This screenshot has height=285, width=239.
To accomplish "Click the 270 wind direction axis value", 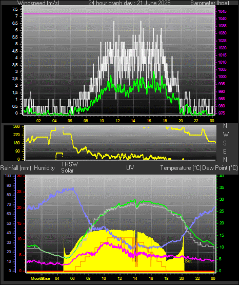I will pyautogui.click(x=16, y=135).
